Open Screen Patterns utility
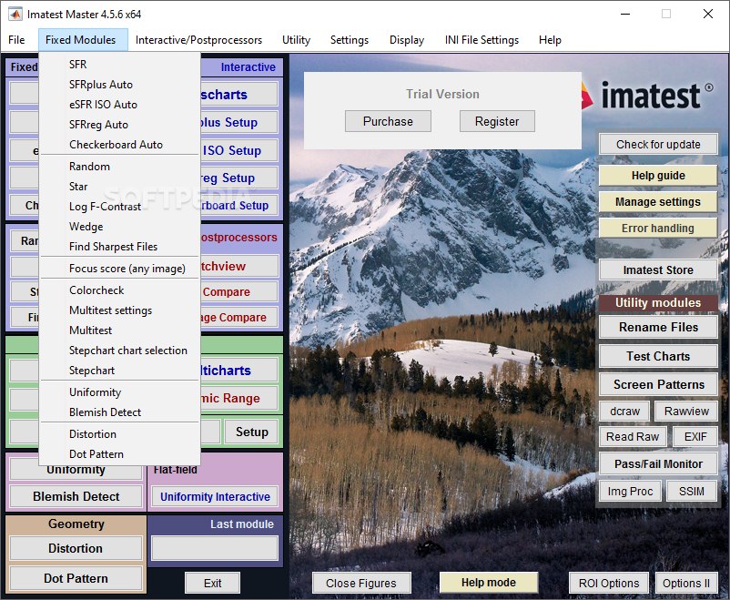 coord(658,385)
